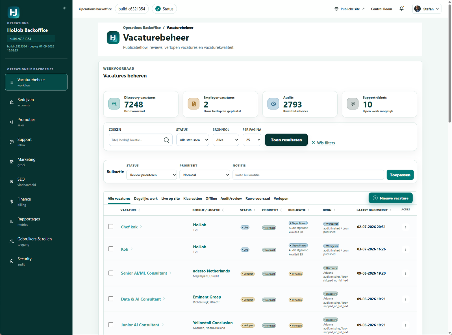Click the Promoties megaphone icon in sidebar
The width and height of the screenshot is (452, 335).
click(x=12, y=122)
